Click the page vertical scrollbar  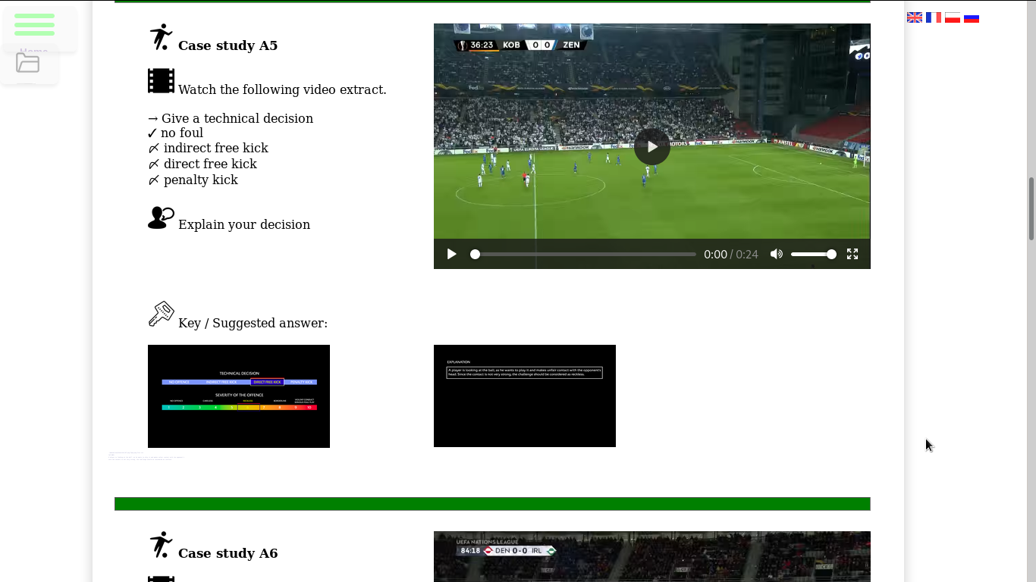(1031, 208)
